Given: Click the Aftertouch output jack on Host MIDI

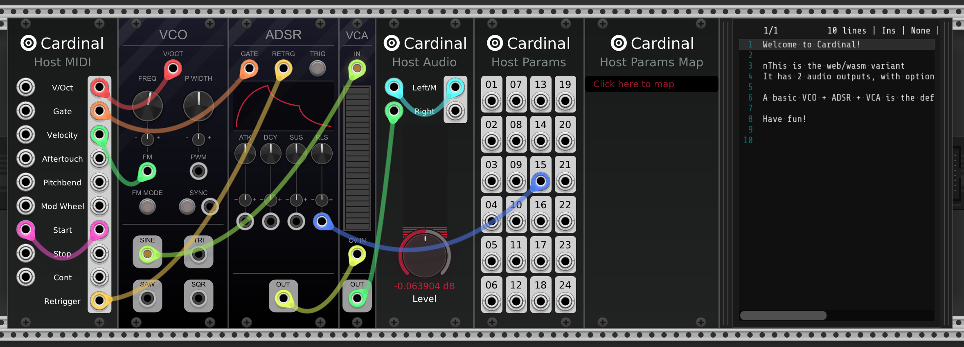Looking at the screenshot, I should tap(99, 158).
